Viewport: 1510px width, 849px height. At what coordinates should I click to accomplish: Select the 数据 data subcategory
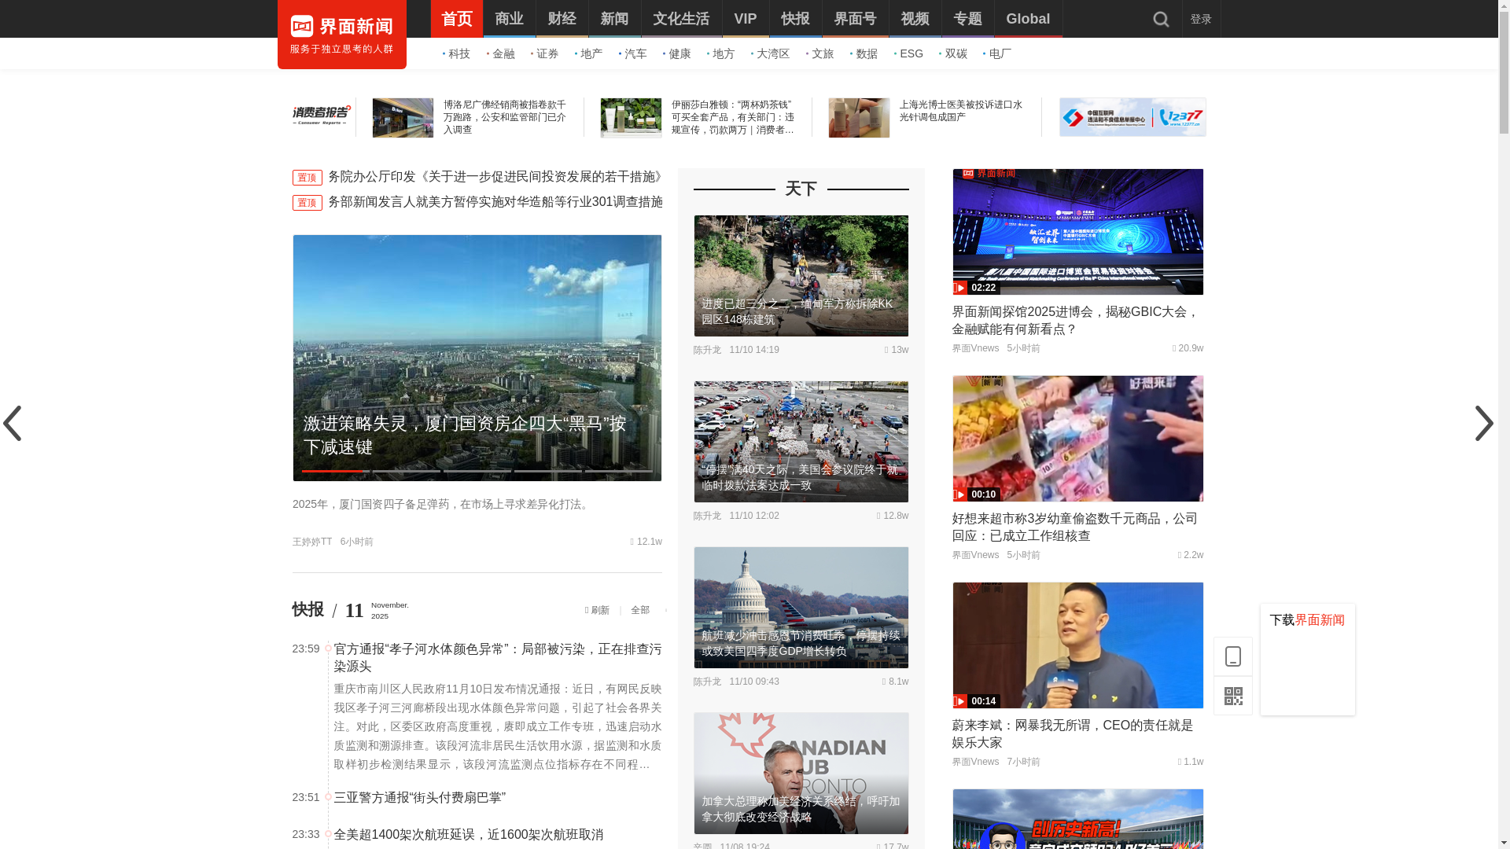(866, 53)
